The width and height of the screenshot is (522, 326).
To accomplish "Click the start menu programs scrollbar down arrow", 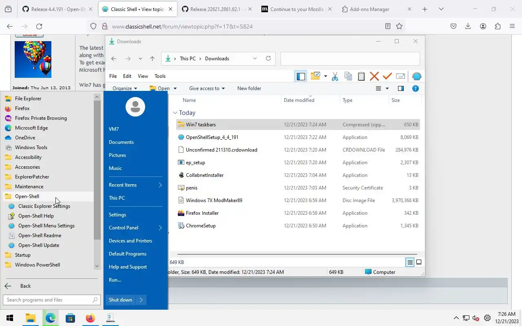I will [x=97, y=266].
